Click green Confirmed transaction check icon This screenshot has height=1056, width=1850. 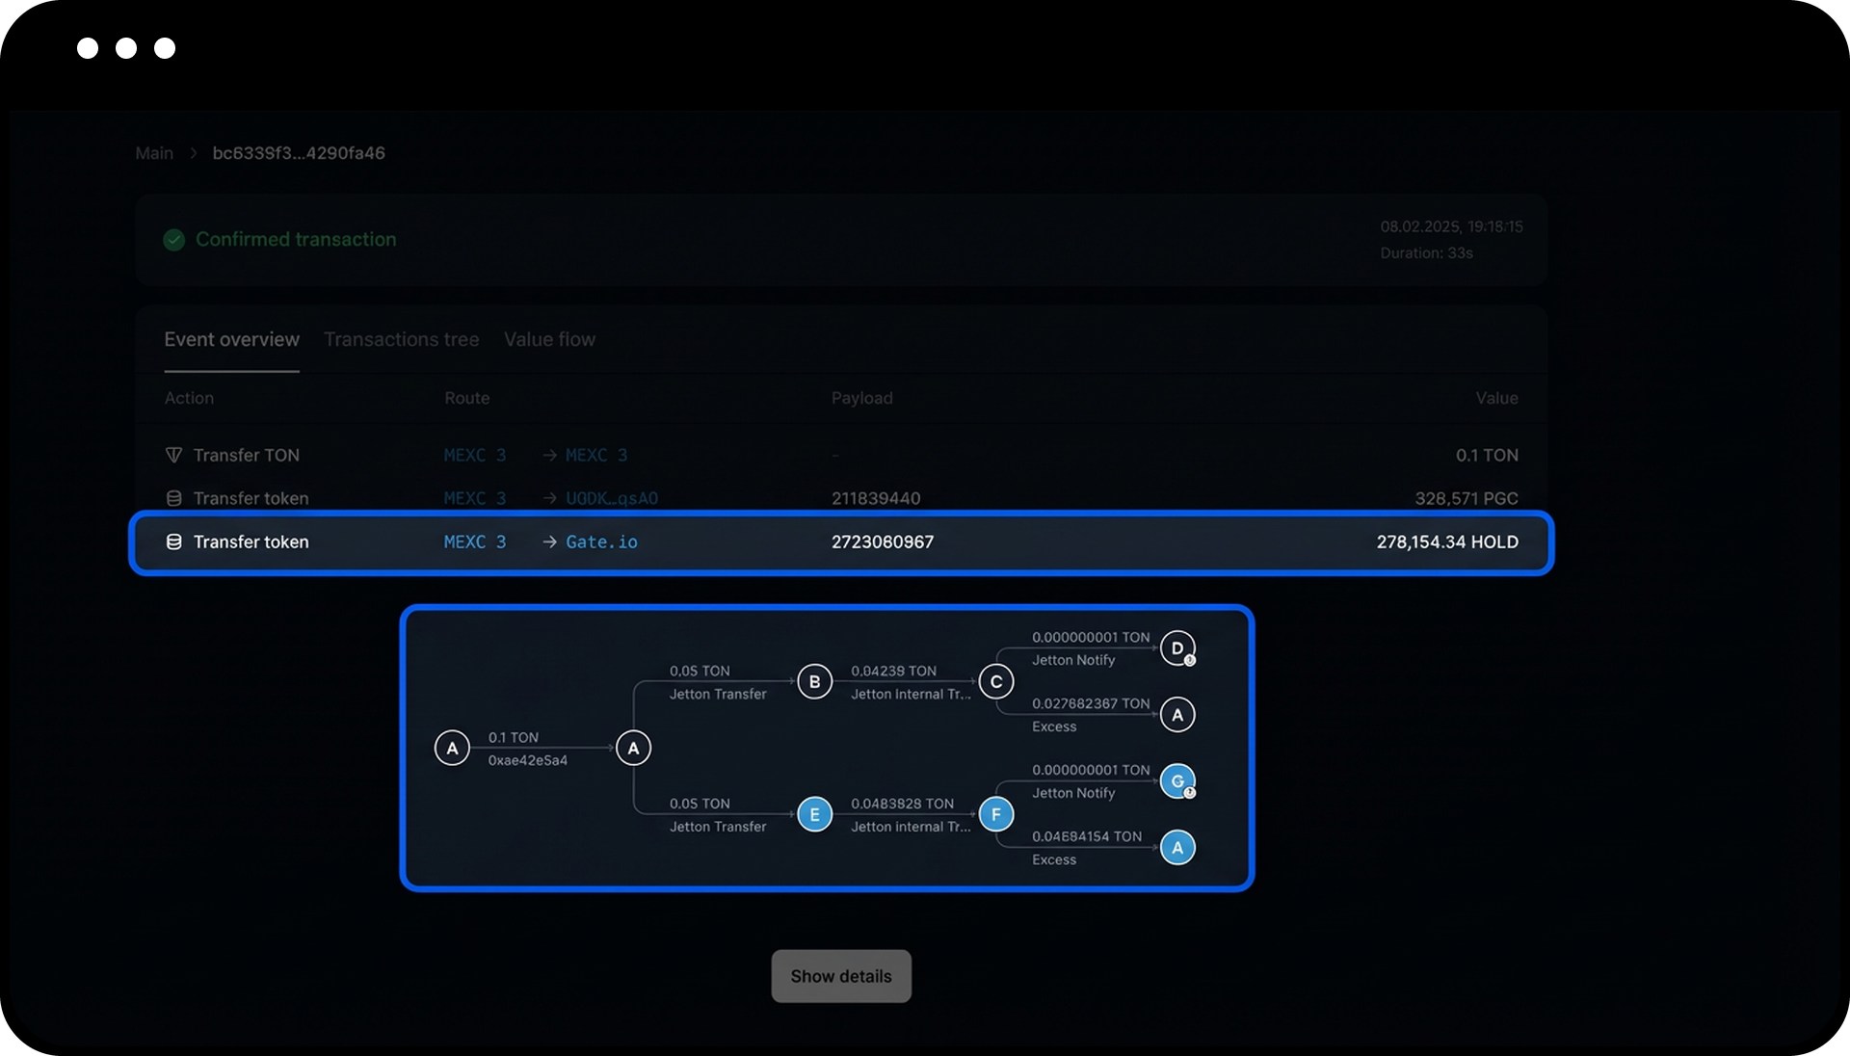click(174, 240)
